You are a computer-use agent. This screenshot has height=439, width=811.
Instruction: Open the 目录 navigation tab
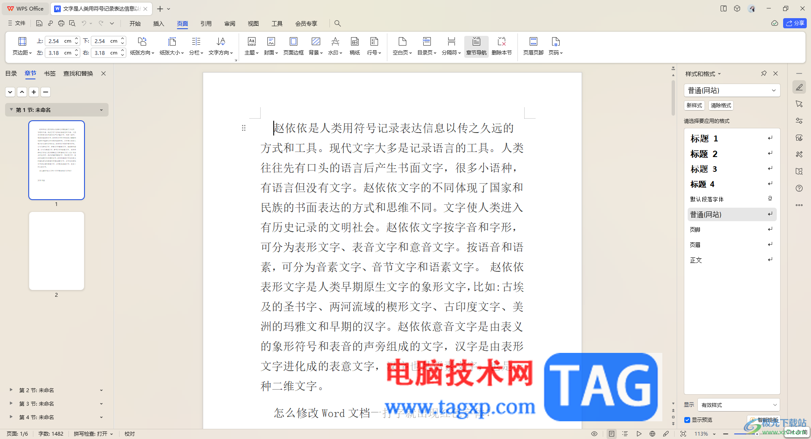click(11, 73)
